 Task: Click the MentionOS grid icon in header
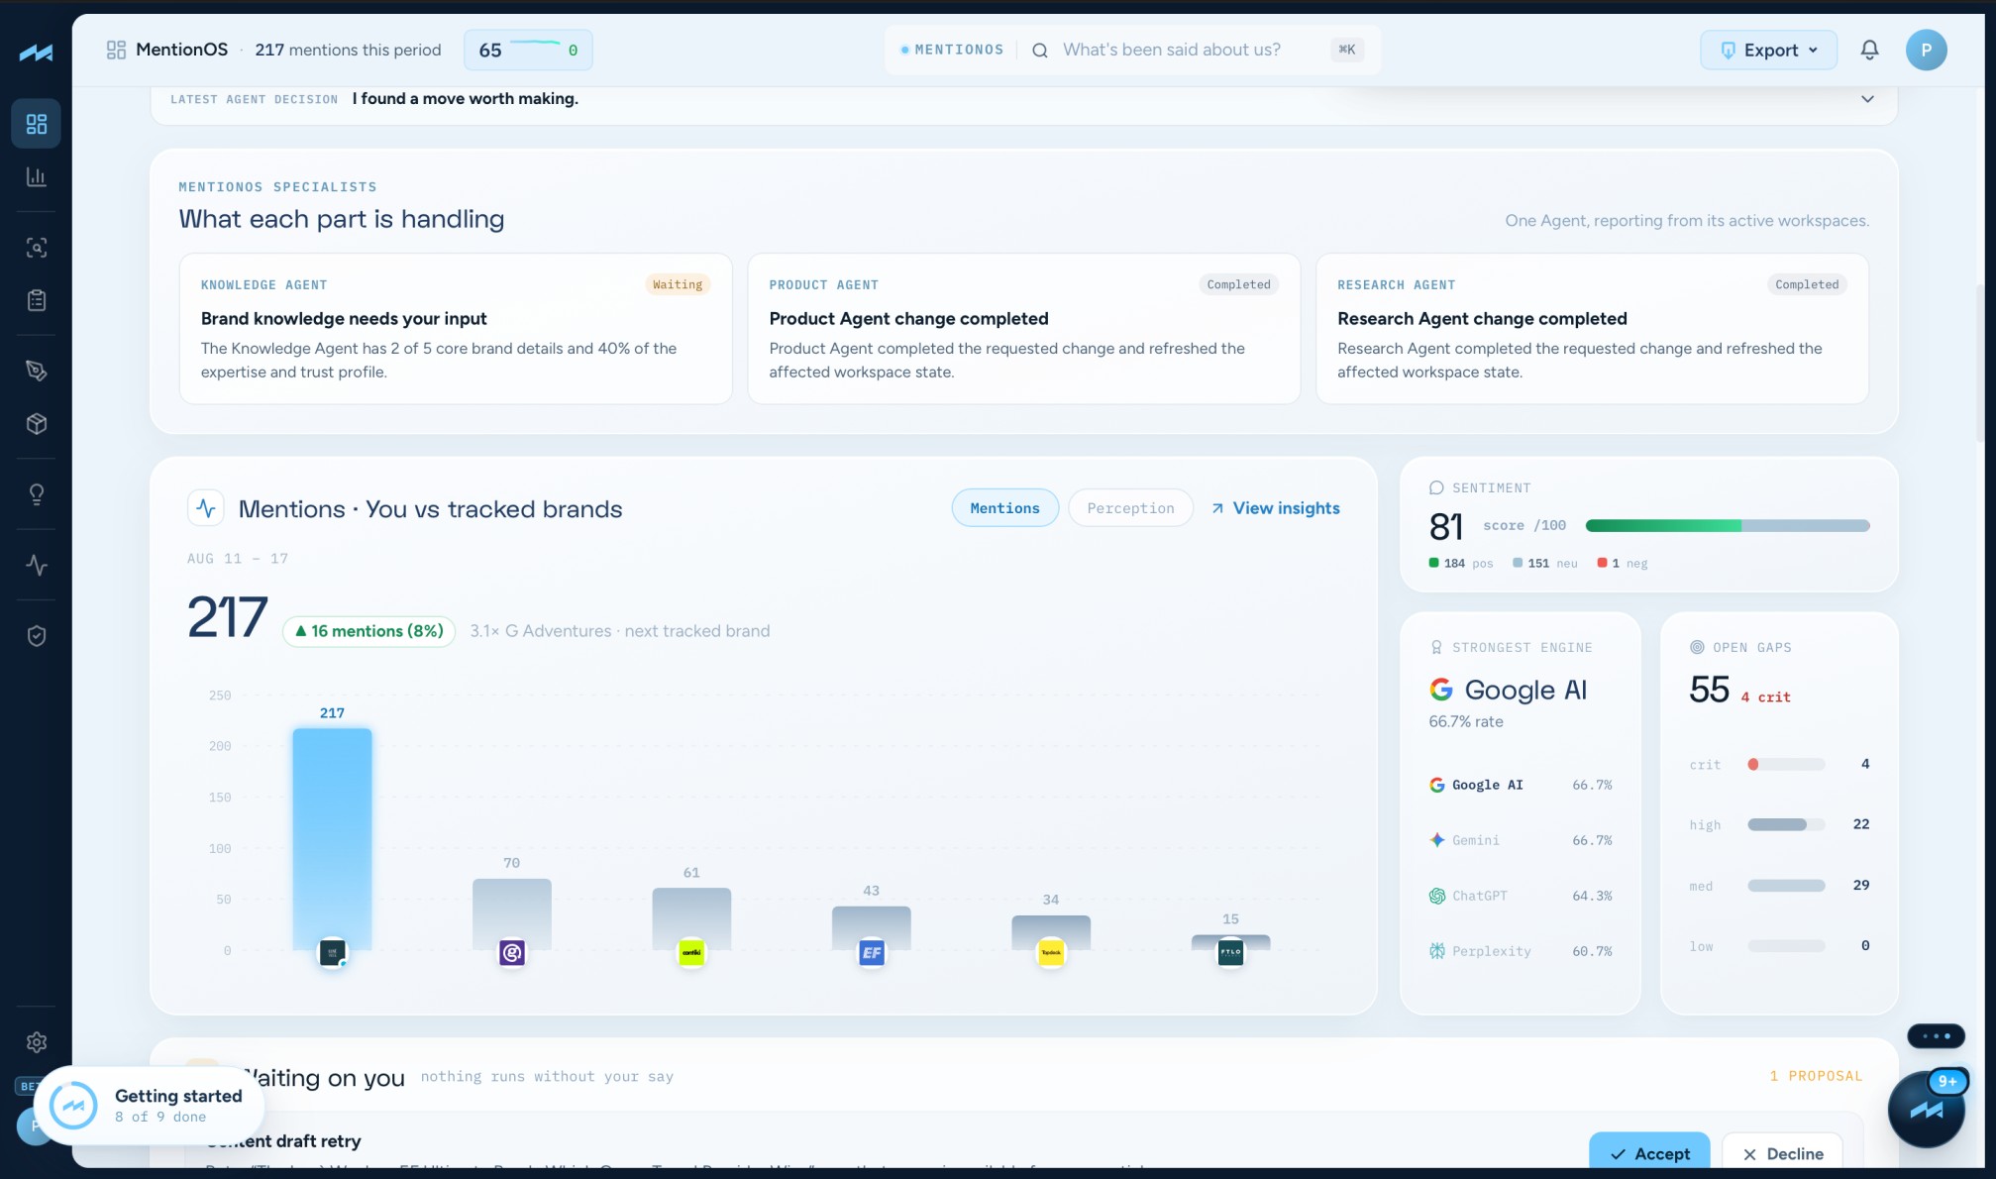[x=116, y=50]
